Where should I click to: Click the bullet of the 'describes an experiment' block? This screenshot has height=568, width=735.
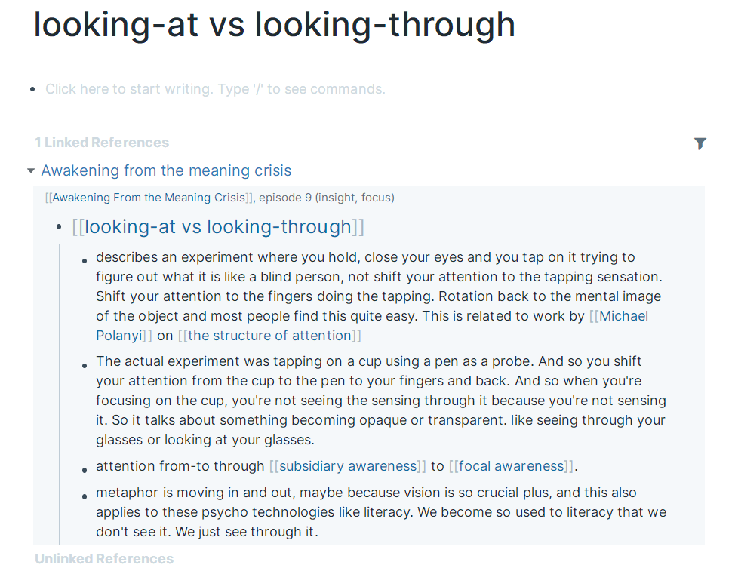tap(85, 260)
